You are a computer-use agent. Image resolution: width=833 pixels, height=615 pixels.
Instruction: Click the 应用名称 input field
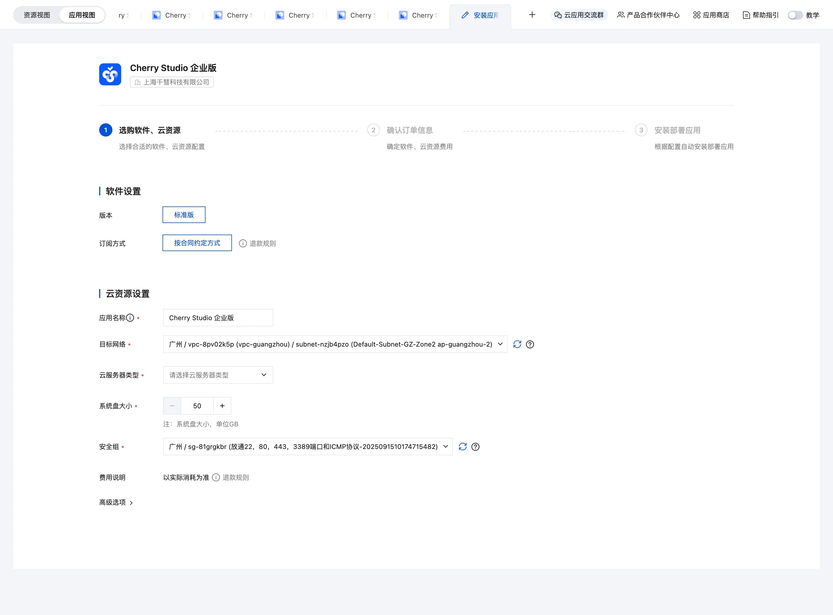click(x=218, y=318)
